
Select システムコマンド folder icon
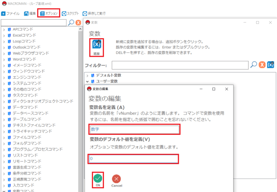[x=9, y=83]
